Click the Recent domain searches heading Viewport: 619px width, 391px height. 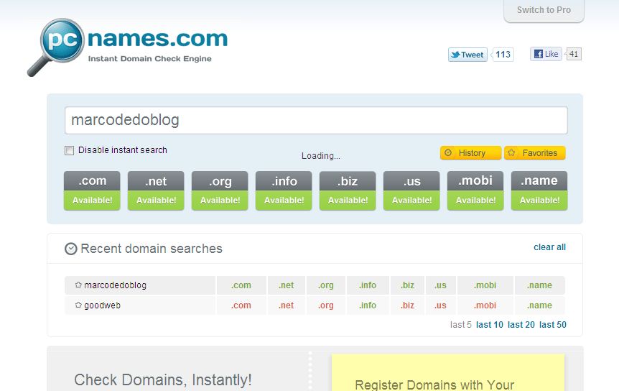[x=152, y=249]
